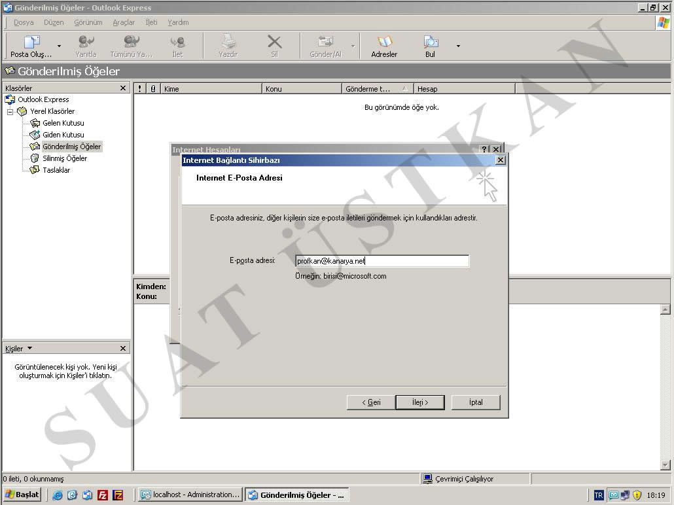
Task: Launch Internet Explorer from quick launch
Action: tap(57, 495)
